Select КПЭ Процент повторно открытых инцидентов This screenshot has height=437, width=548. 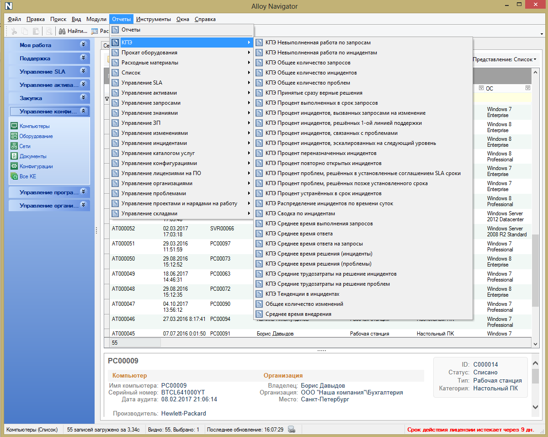point(363,163)
